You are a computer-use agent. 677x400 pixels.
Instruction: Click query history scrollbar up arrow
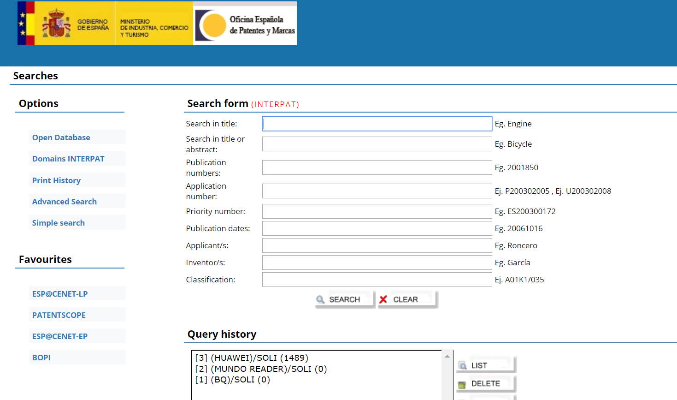[447, 356]
